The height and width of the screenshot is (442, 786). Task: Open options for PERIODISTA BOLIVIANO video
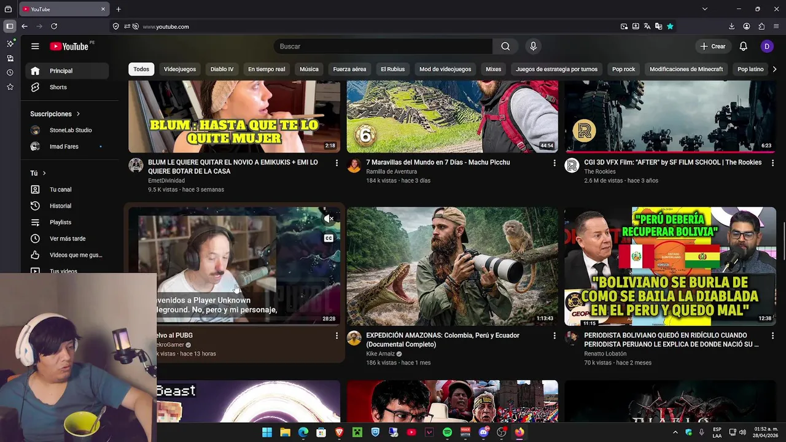772,336
